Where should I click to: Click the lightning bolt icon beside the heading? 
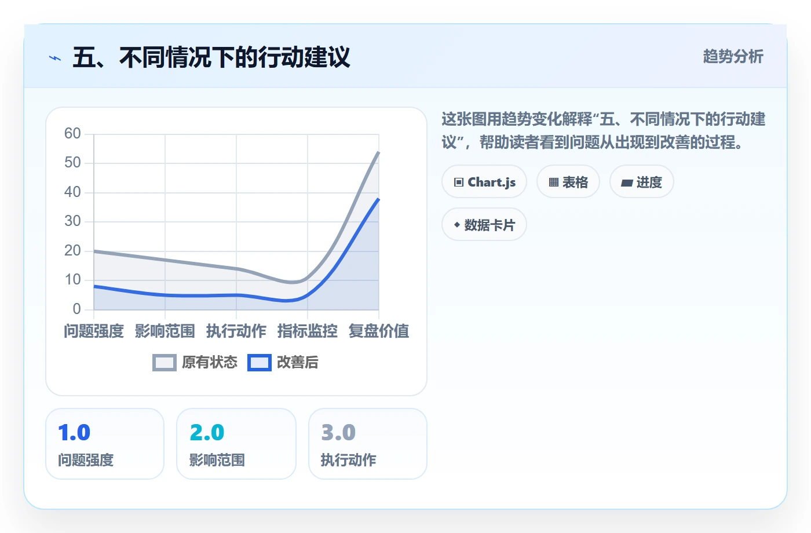click(x=55, y=58)
